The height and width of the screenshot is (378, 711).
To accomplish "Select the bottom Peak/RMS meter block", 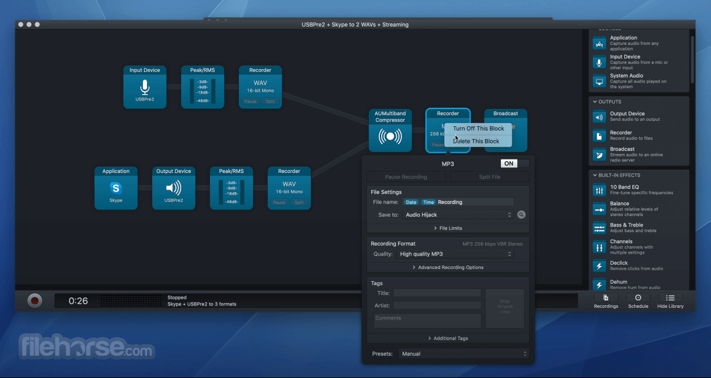I will tap(231, 188).
